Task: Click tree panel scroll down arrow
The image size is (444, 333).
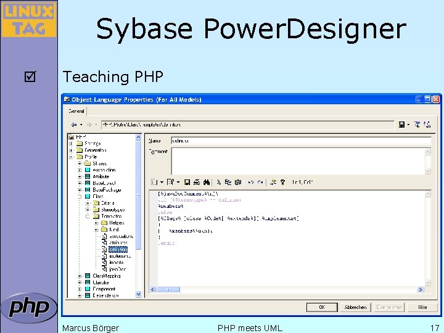Action: click(x=139, y=294)
